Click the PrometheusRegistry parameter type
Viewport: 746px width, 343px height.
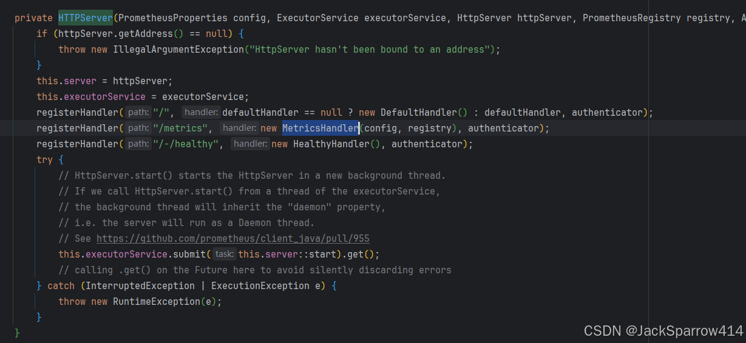632,18
